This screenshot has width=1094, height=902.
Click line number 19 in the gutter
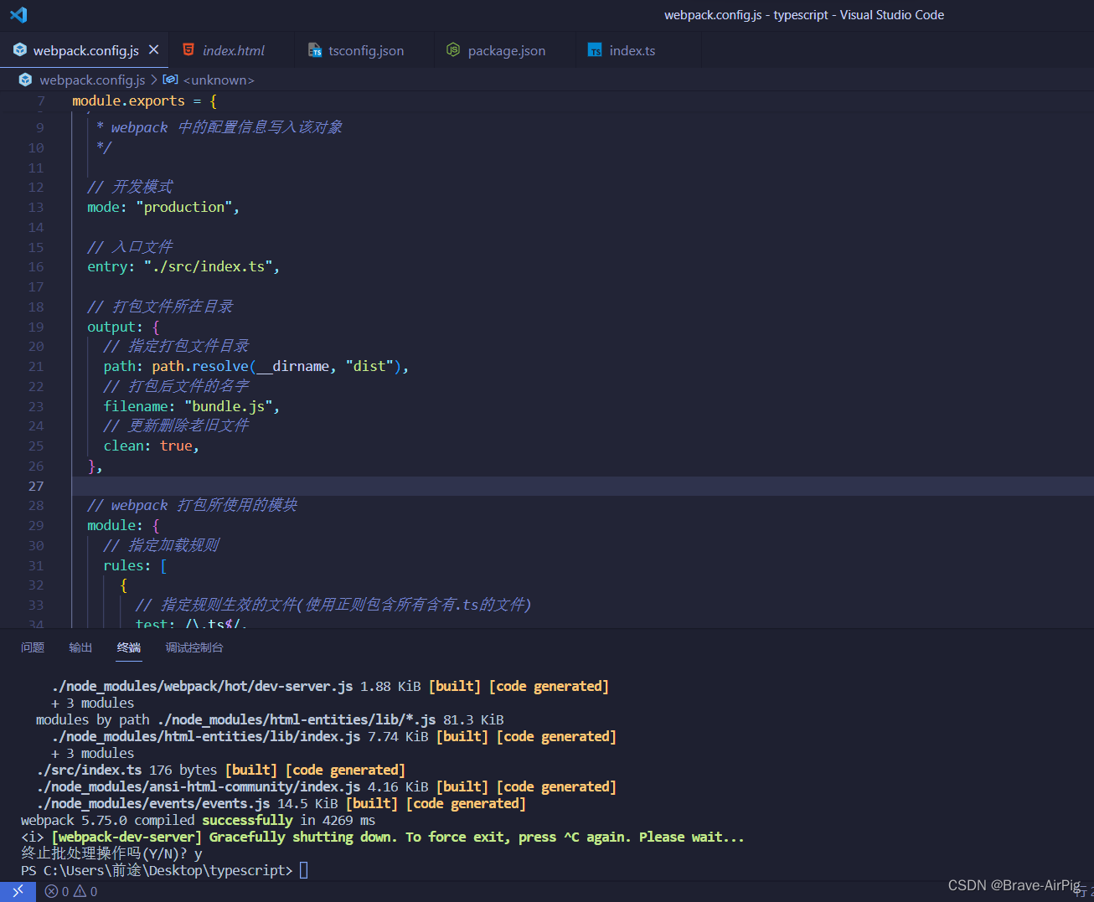(x=36, y=327)
